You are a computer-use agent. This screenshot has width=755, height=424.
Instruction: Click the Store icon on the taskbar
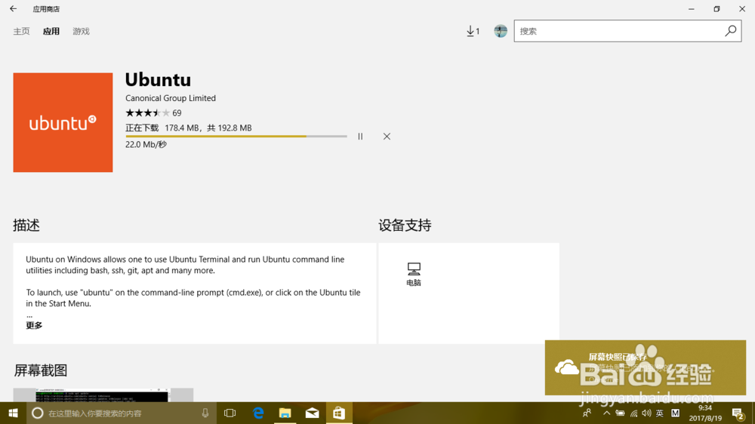point(339,413)
